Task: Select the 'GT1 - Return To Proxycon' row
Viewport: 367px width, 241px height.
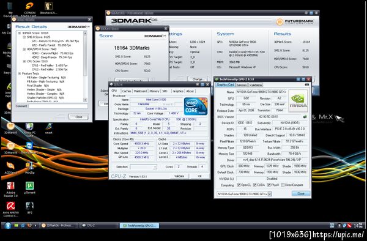Action: (55, 41)
